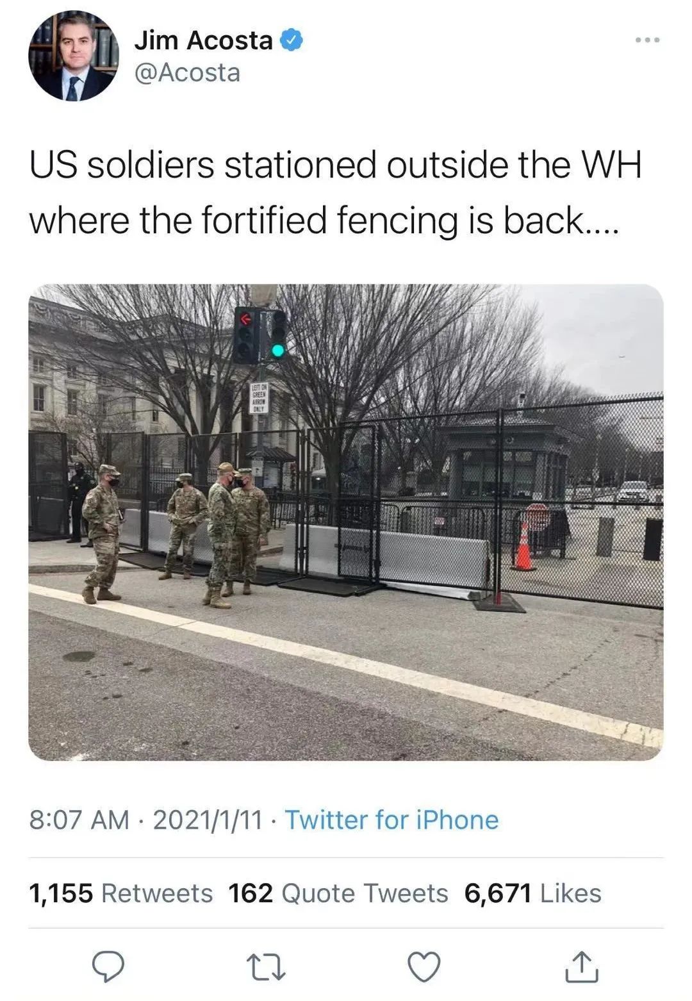692x1001 pixels.
Task: View the 162 Quote Tweets list
Action: click(338, 893)
